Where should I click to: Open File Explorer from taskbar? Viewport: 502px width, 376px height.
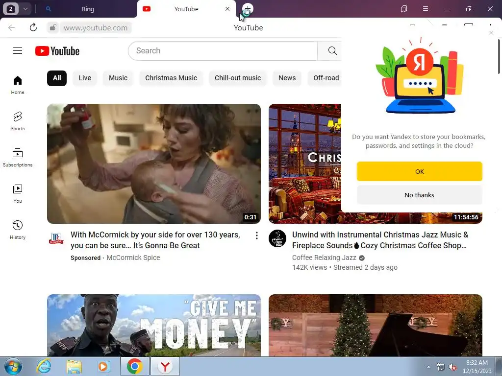[x=74, y=366]
